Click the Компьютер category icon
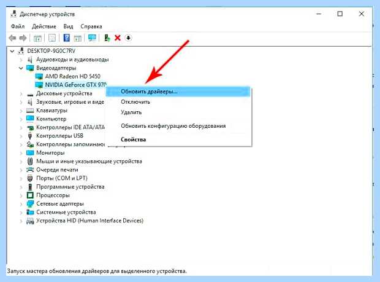This screenshot has width=380, height=282. pos(30,119)
